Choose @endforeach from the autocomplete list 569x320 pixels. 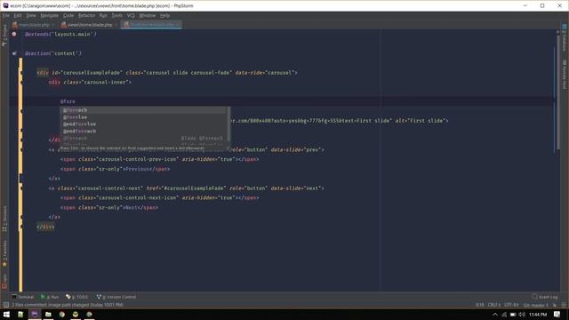click(142, 131)
